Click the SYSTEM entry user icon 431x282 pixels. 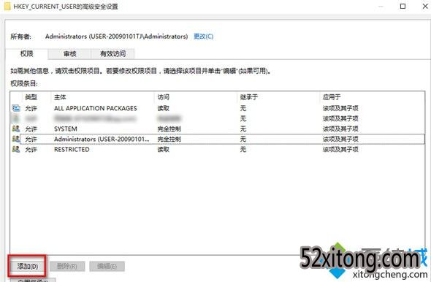16,129
